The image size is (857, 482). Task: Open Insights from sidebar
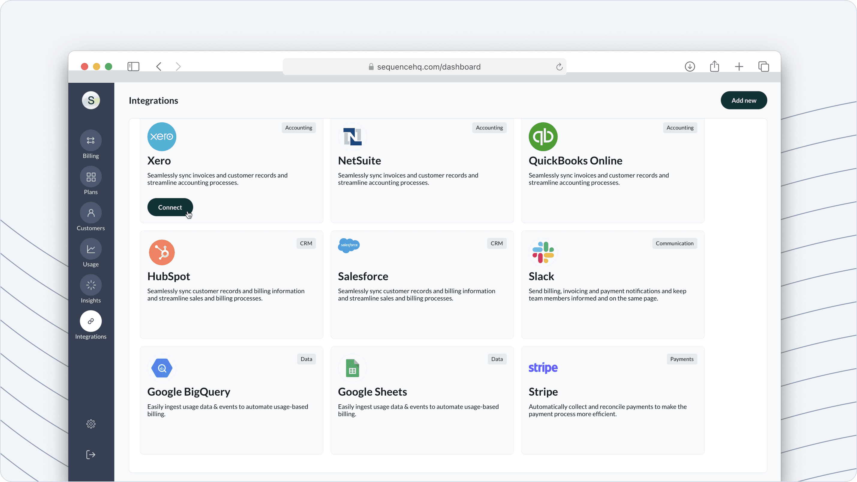click(x=91, y=285)
